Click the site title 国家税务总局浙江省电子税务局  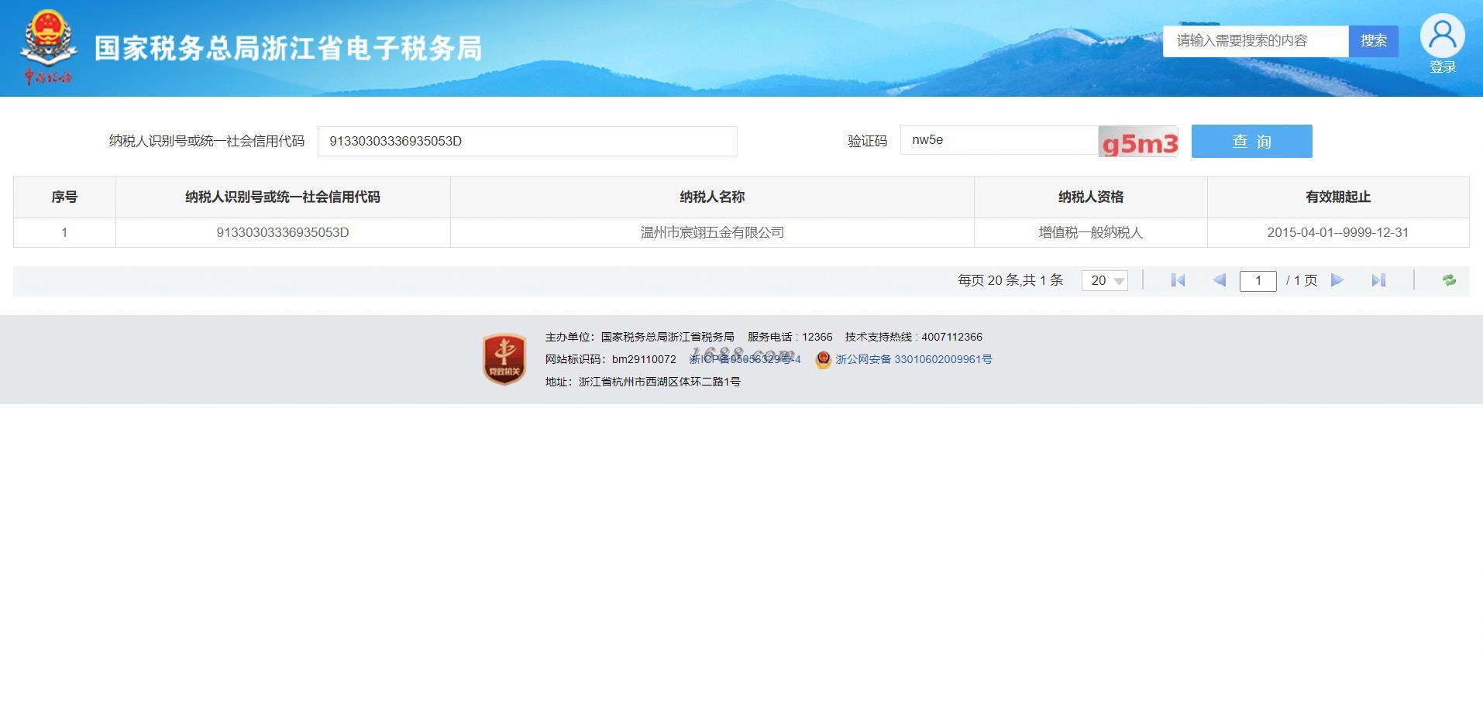288,48
